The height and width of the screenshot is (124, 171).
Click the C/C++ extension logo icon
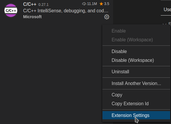click(11, 11)
